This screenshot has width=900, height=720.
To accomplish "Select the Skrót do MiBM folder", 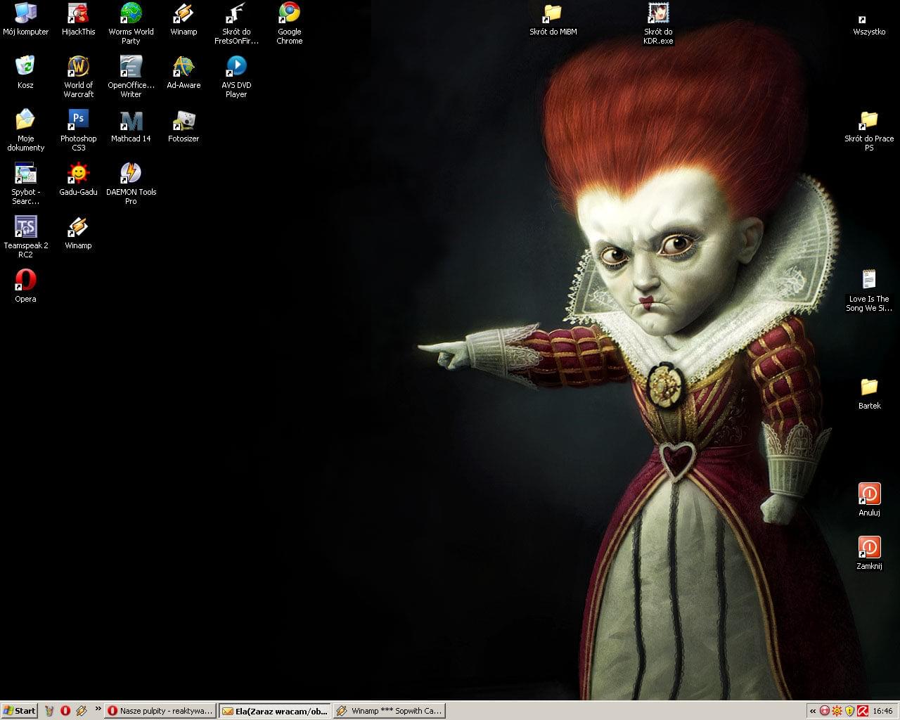I will 553,20.
